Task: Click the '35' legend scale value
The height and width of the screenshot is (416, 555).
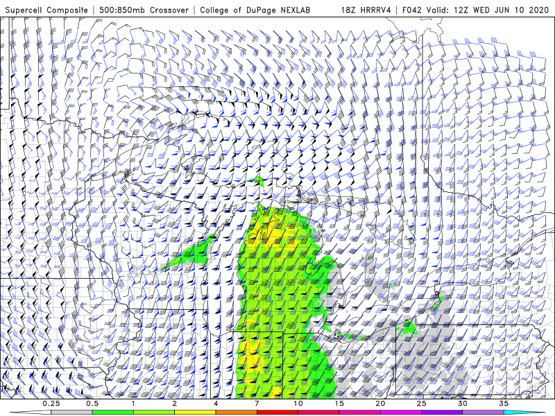Action: tap(504, 404)
